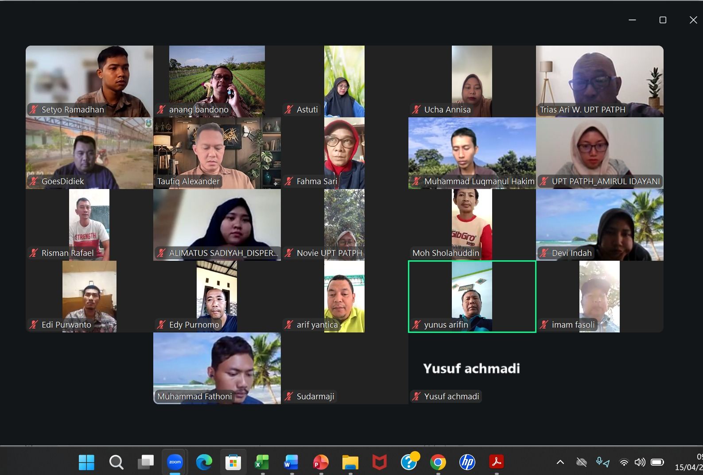Click the crossed-out cloud tray icon
This screenshot has height=475, width=703.
point(581,463)
